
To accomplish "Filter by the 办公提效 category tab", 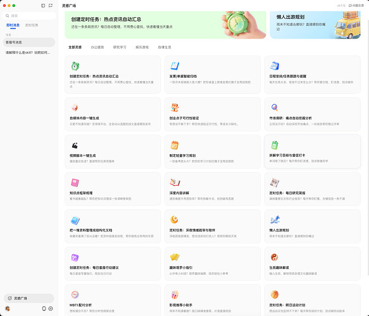I will (x=97, y=47).
